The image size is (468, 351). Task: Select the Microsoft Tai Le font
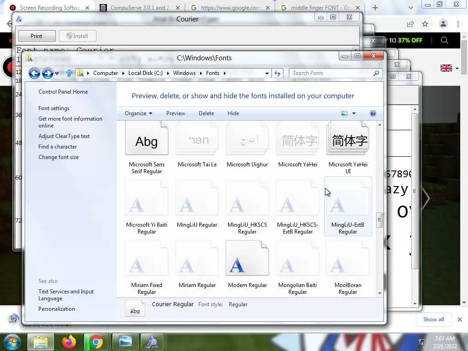pos(197,145)
